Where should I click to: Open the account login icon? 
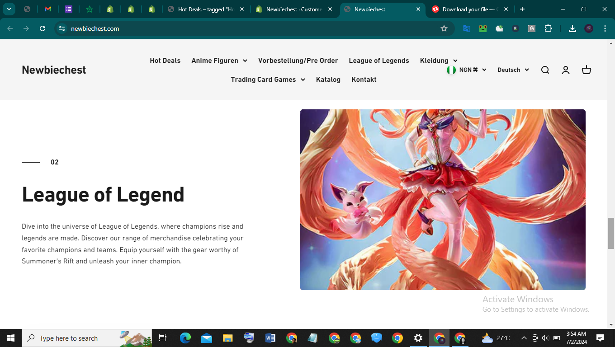point(566,70)
